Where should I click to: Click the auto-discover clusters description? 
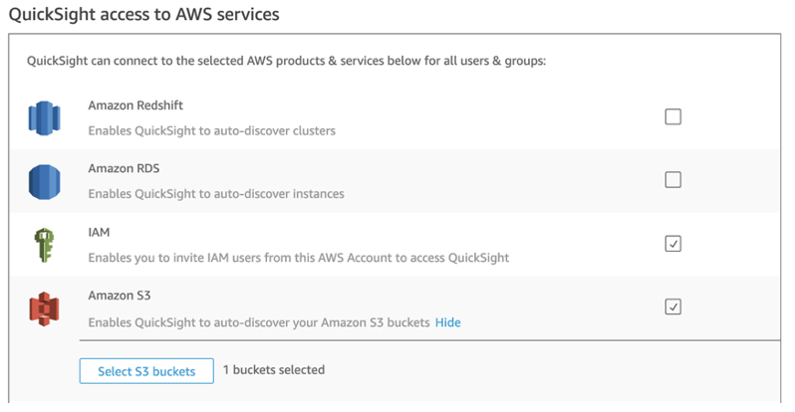211,130
